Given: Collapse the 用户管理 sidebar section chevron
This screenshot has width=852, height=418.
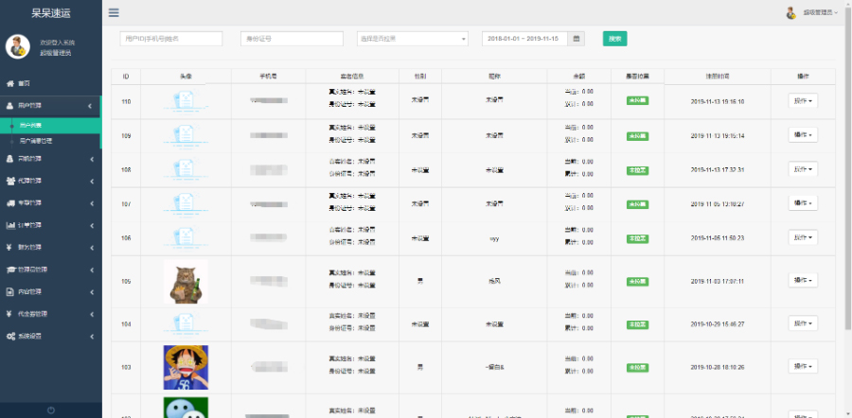Looking at the screenshot, I should click(91, 106).
